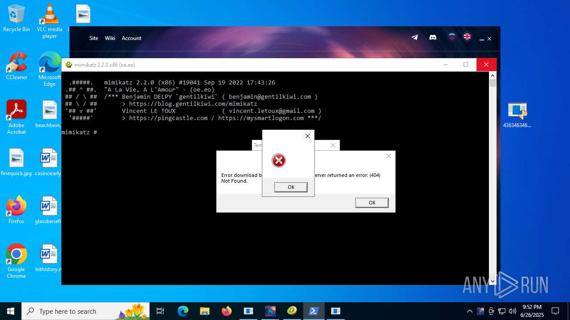Click the Type here to search box

pyautogui.click(x=86, y=311)
